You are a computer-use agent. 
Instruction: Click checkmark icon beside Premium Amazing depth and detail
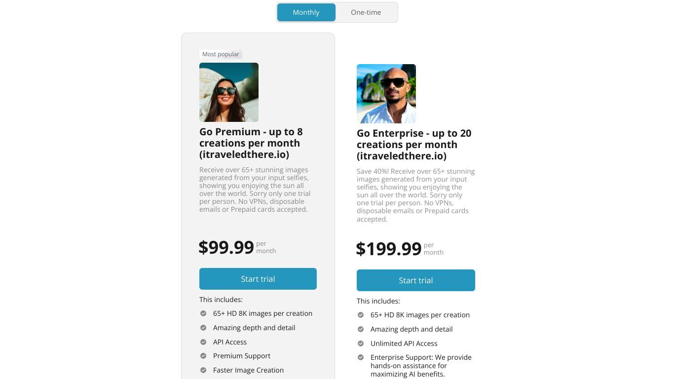(x=203, y=328)
